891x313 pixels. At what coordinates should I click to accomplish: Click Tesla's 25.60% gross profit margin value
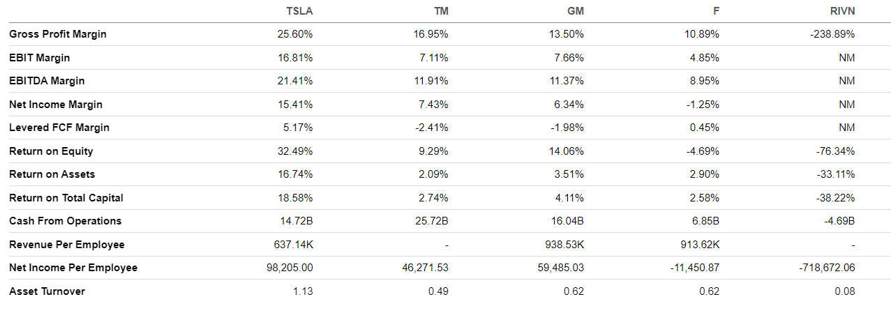[295, 34]
